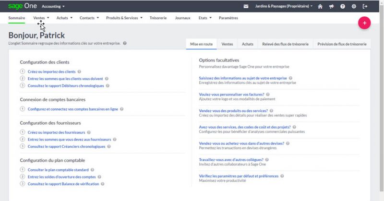Image resolution: width=384 pixels, height=201 pixels.
Task: Open the settings gear icon
Action: tap(354, 6)
